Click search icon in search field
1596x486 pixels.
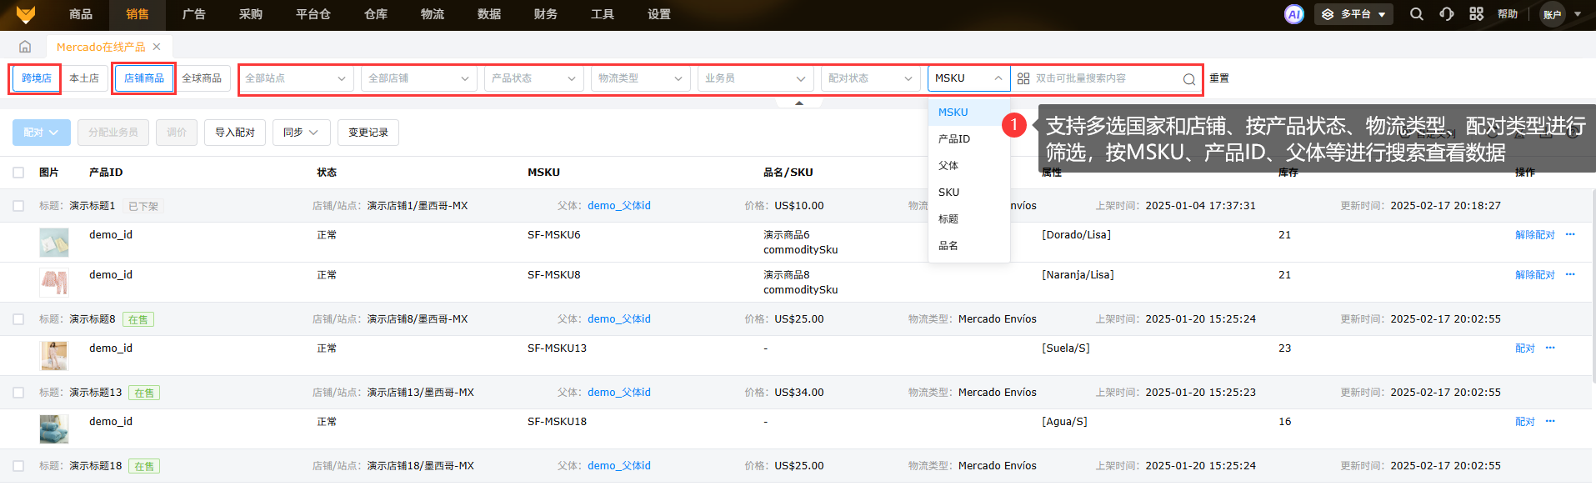[x=1188, y=79]
